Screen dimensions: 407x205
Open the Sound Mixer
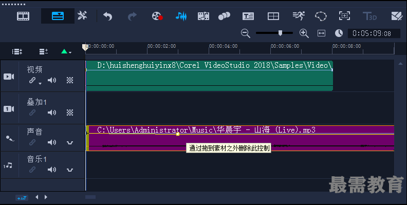[x=181, y=16]
